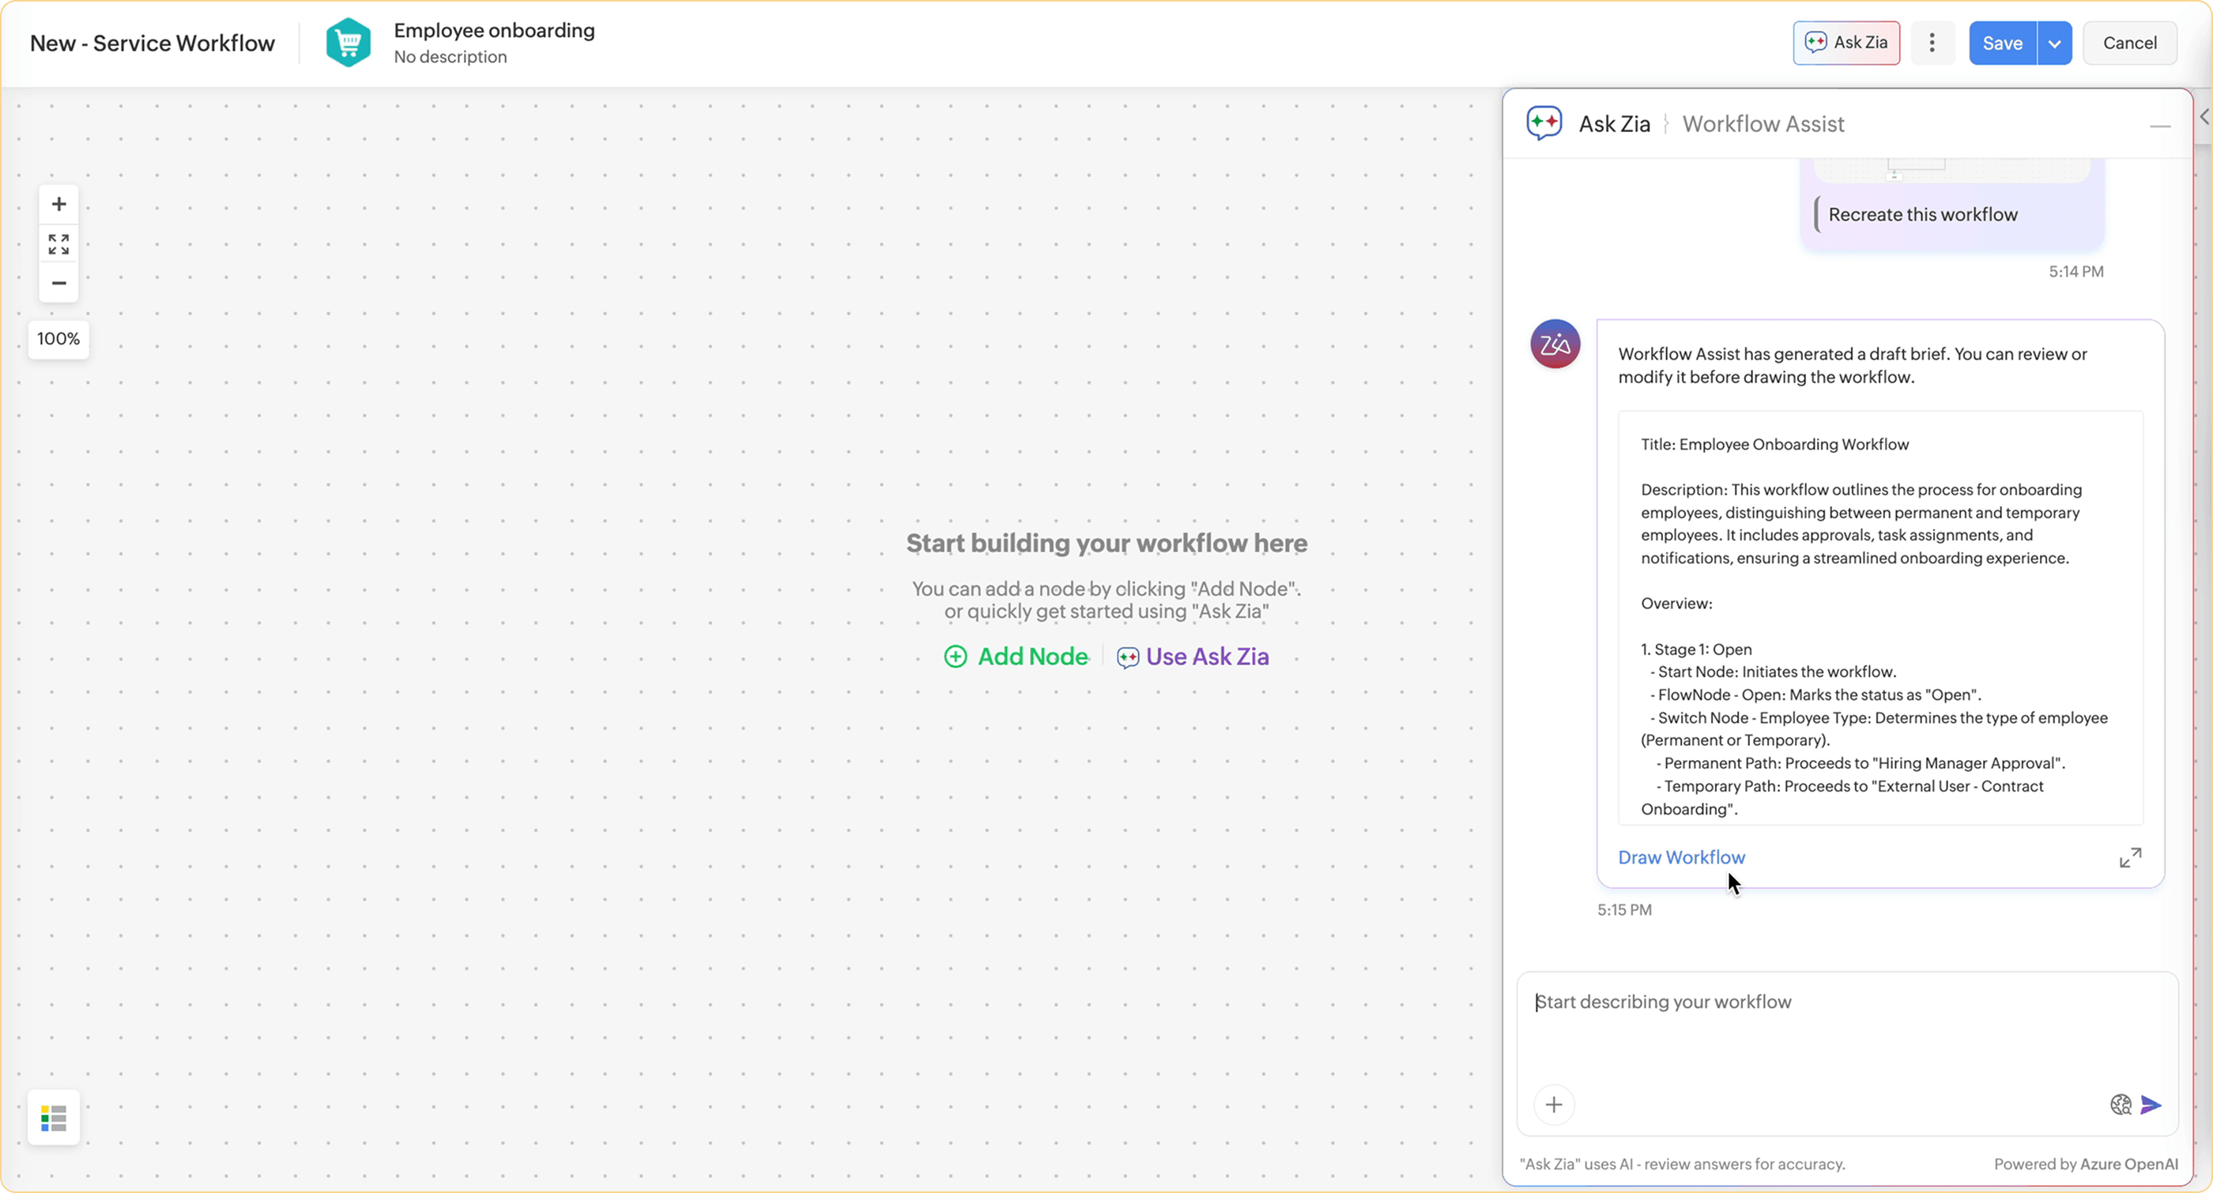
Task: Click the plus attachment icon in chat
Action: [x=1553, y=1105]
